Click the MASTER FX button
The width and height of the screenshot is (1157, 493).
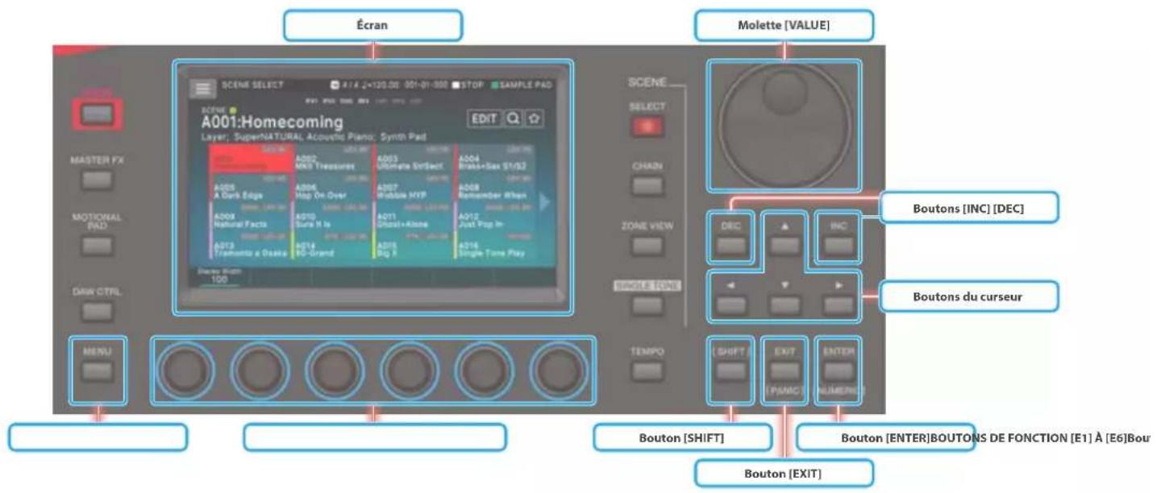(x=97, y=180)
